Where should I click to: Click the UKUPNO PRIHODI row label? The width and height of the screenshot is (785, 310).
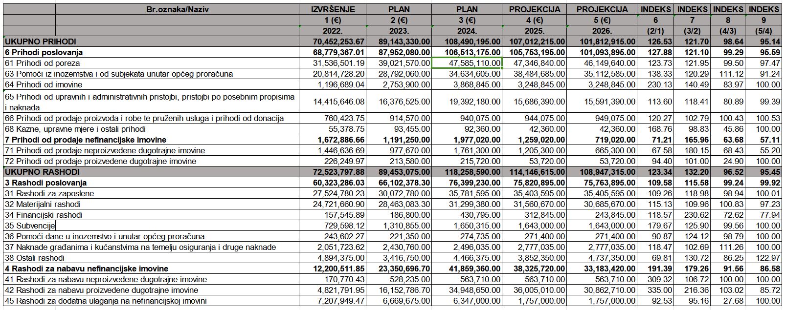(40, 42)
